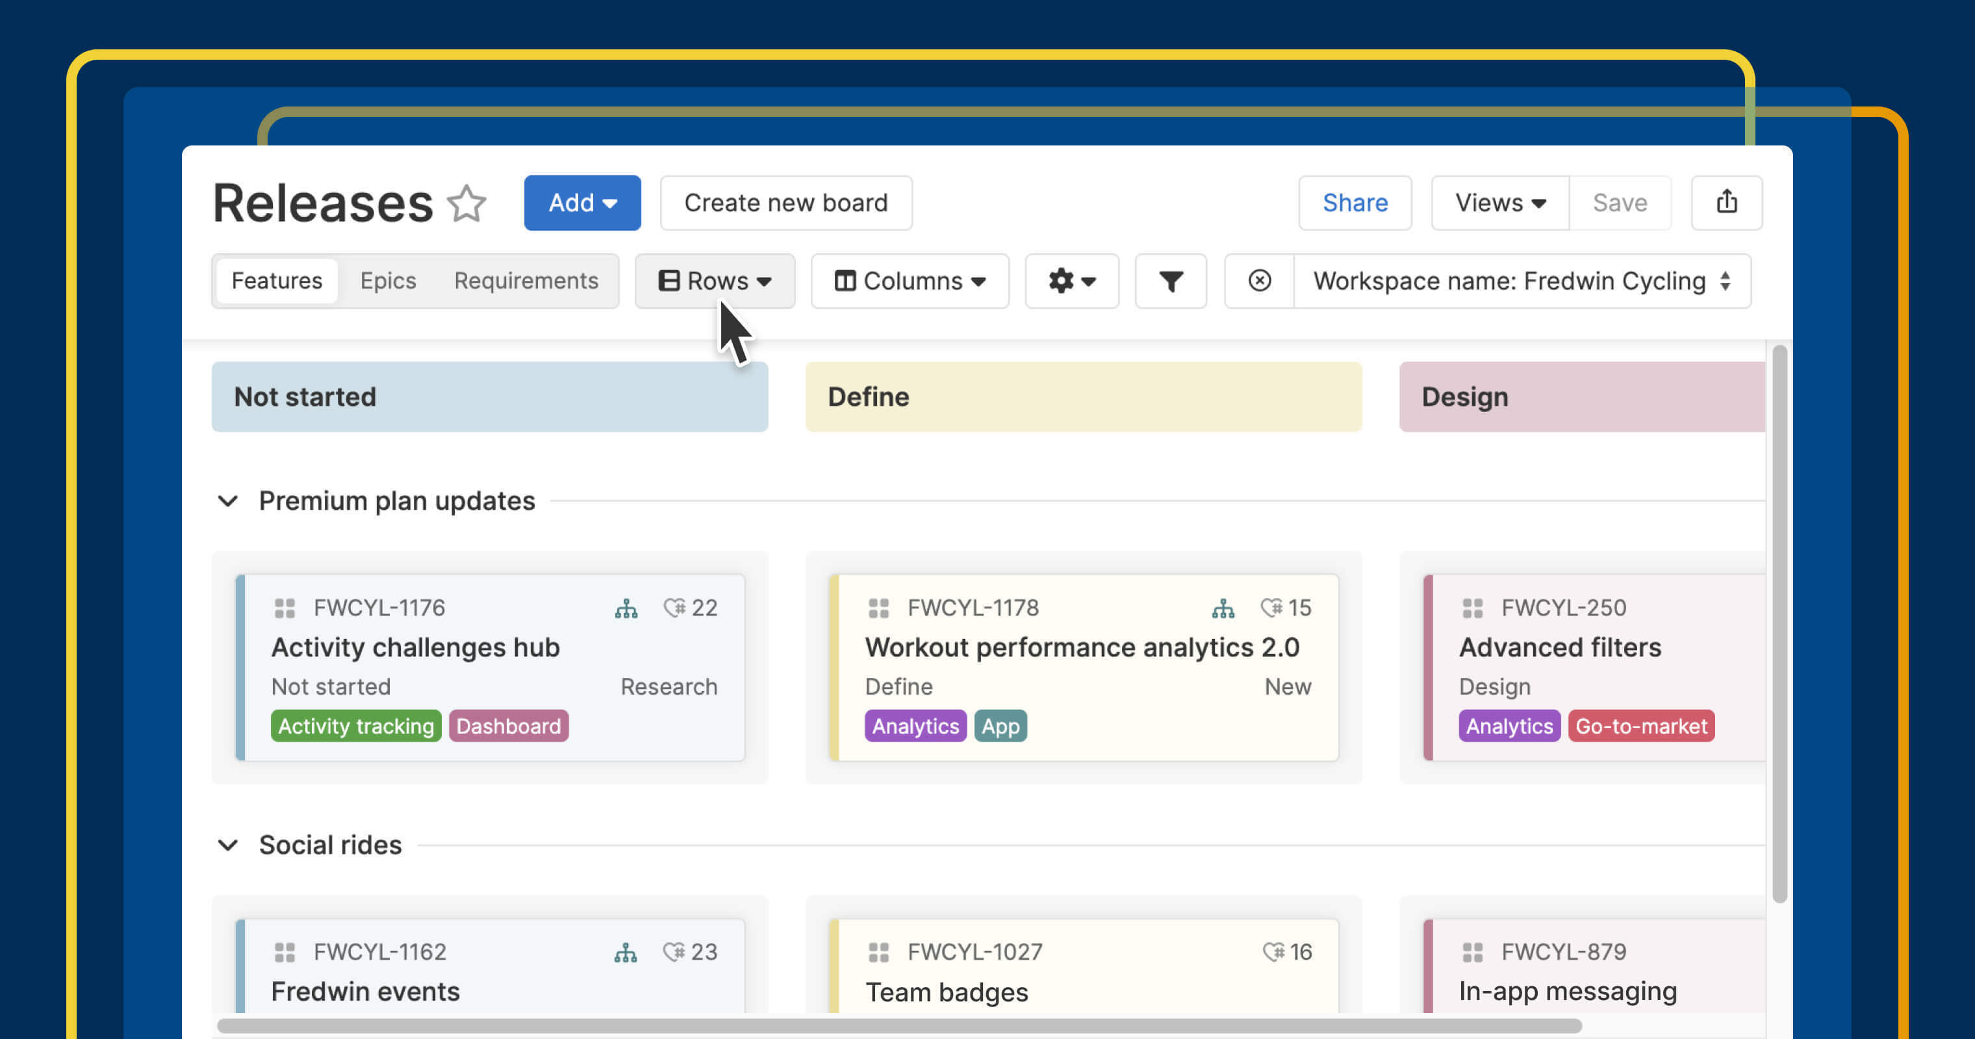Image resolution: width=1975 pixels, height=1039 pixels.
Task: Click the grid icon beside FWCYL-1176
Action: (x=285, y=608)
